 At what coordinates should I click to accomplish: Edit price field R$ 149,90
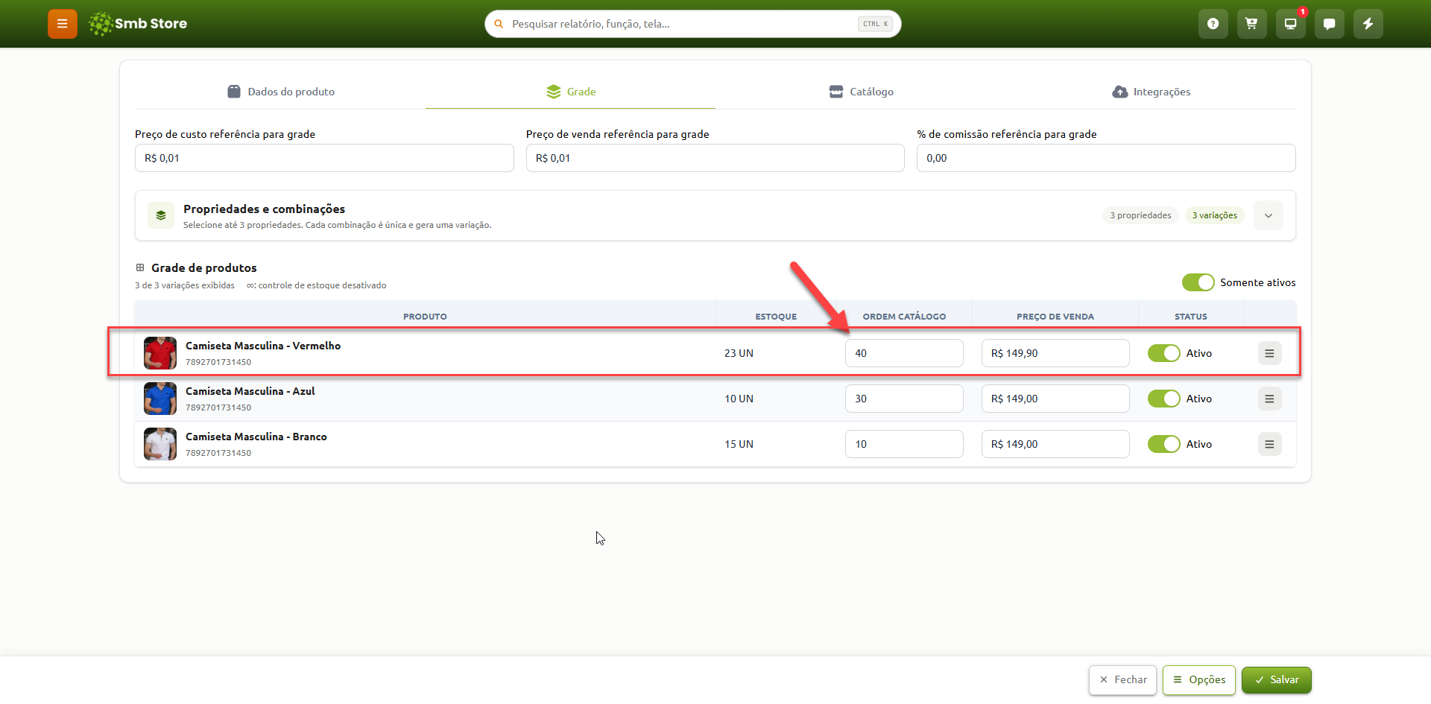(x=1055, y=353)
